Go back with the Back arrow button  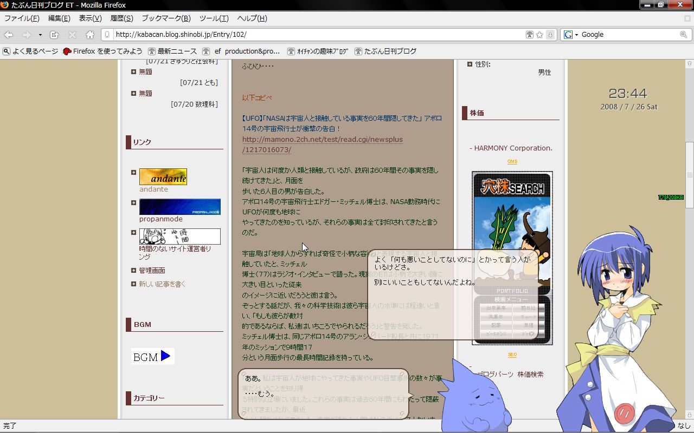(9, 35)
